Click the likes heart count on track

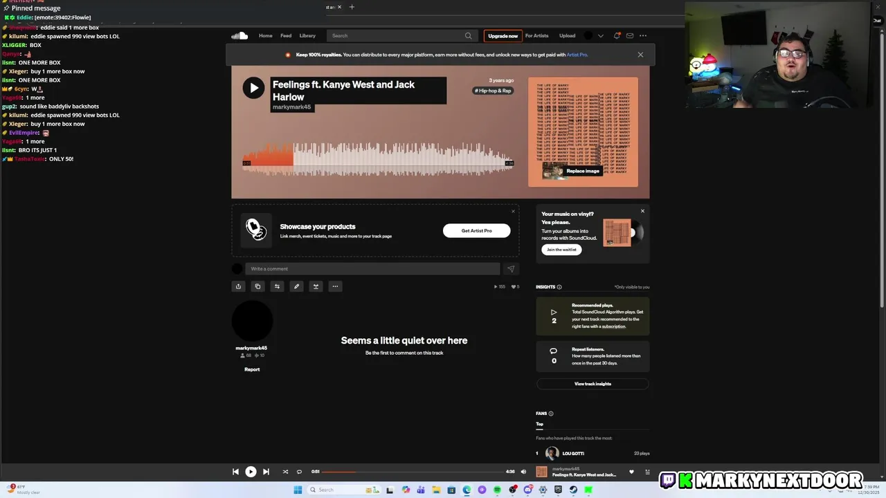tap(515, 286)
